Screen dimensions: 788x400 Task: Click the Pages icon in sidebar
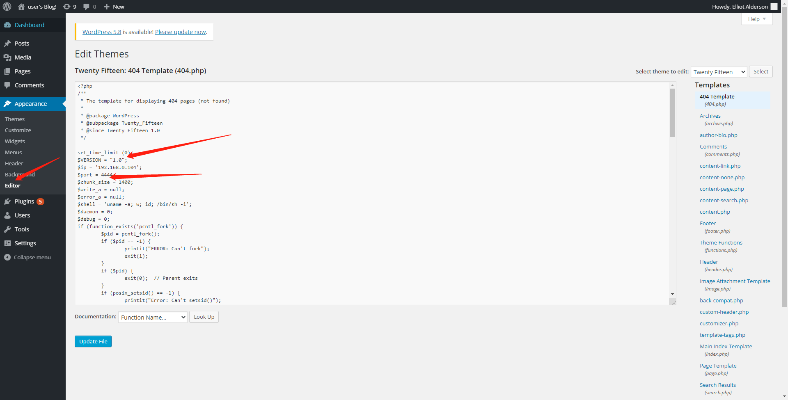[x=7, y=71]
